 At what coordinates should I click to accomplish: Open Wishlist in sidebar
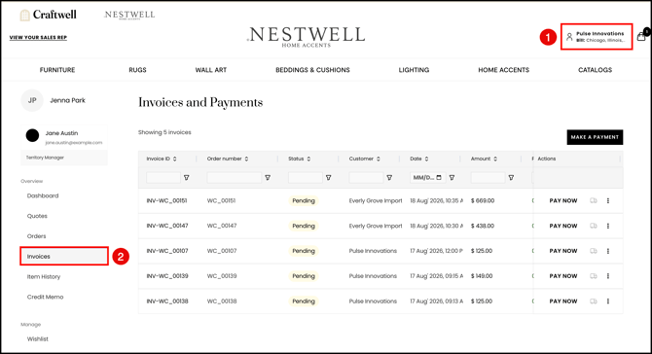(38, 339)
